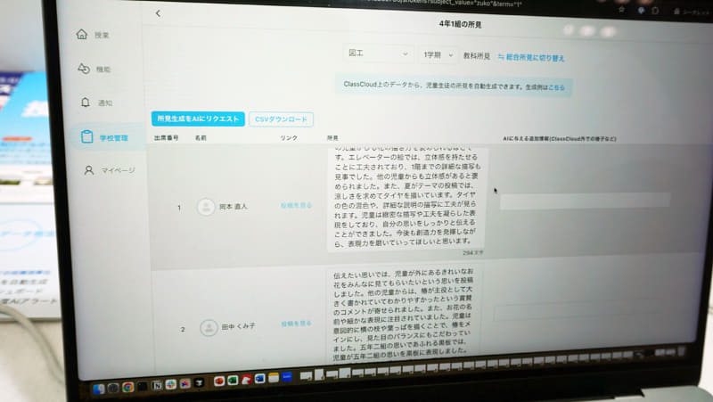Click the page title 4年1組の所見
Image resolution: width=713 pixels, height=402 pixels.
pyautogui.click(x=460, y=24)
